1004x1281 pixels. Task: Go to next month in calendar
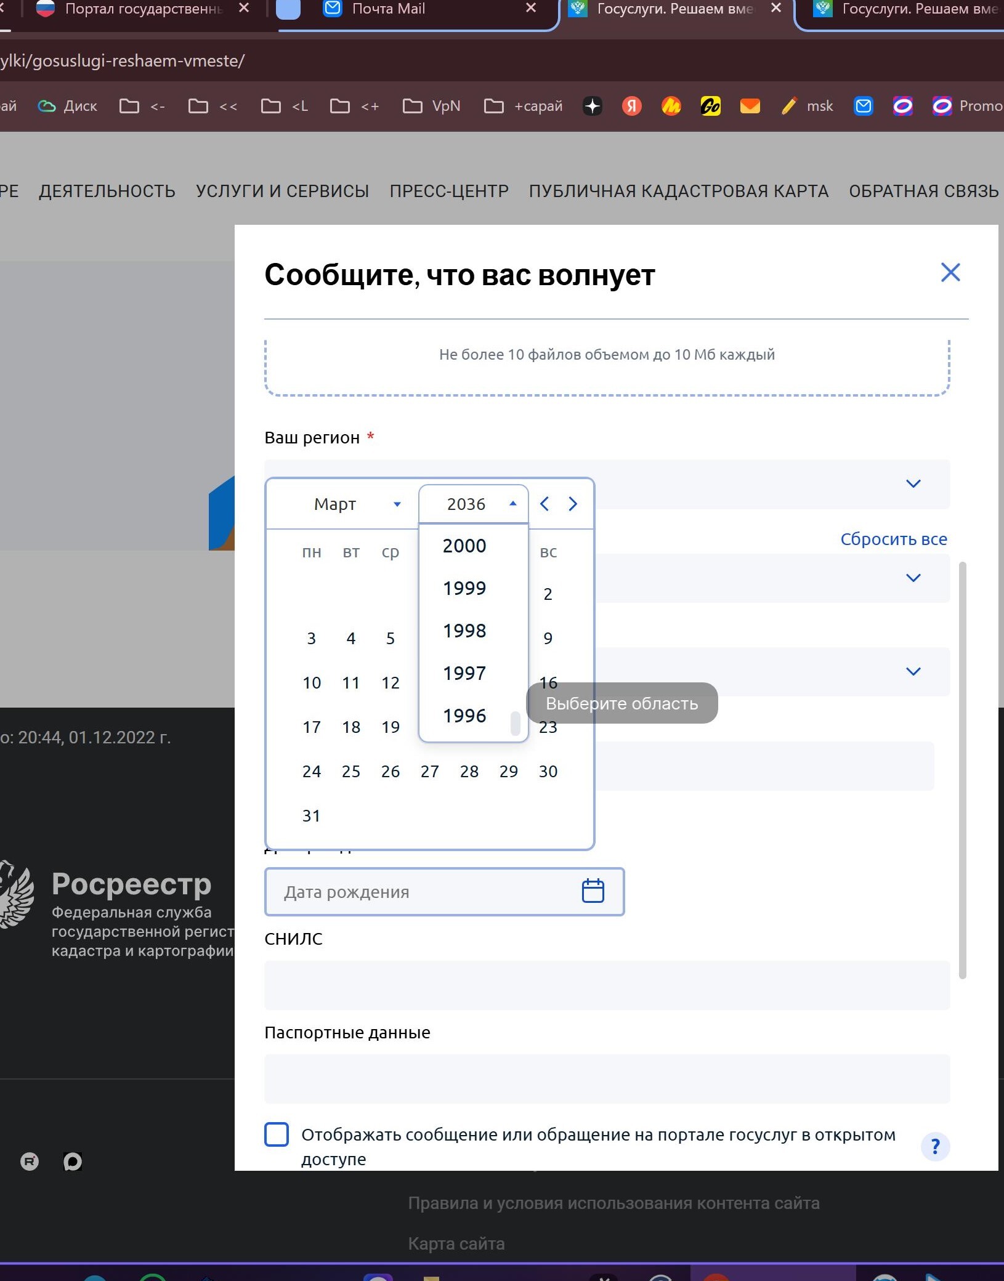[x=573, y=504]
